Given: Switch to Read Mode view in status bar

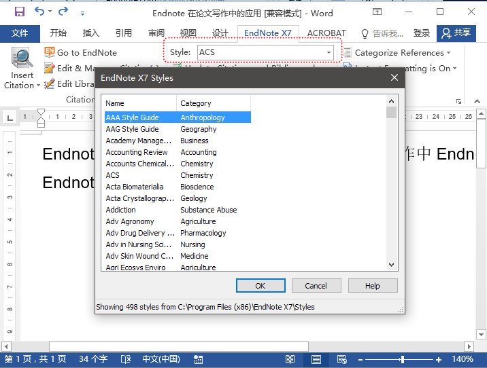Looking at the screenshot, I should tap(290, 359).
